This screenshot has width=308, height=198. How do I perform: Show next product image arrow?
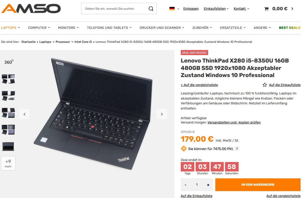(162, 114)
